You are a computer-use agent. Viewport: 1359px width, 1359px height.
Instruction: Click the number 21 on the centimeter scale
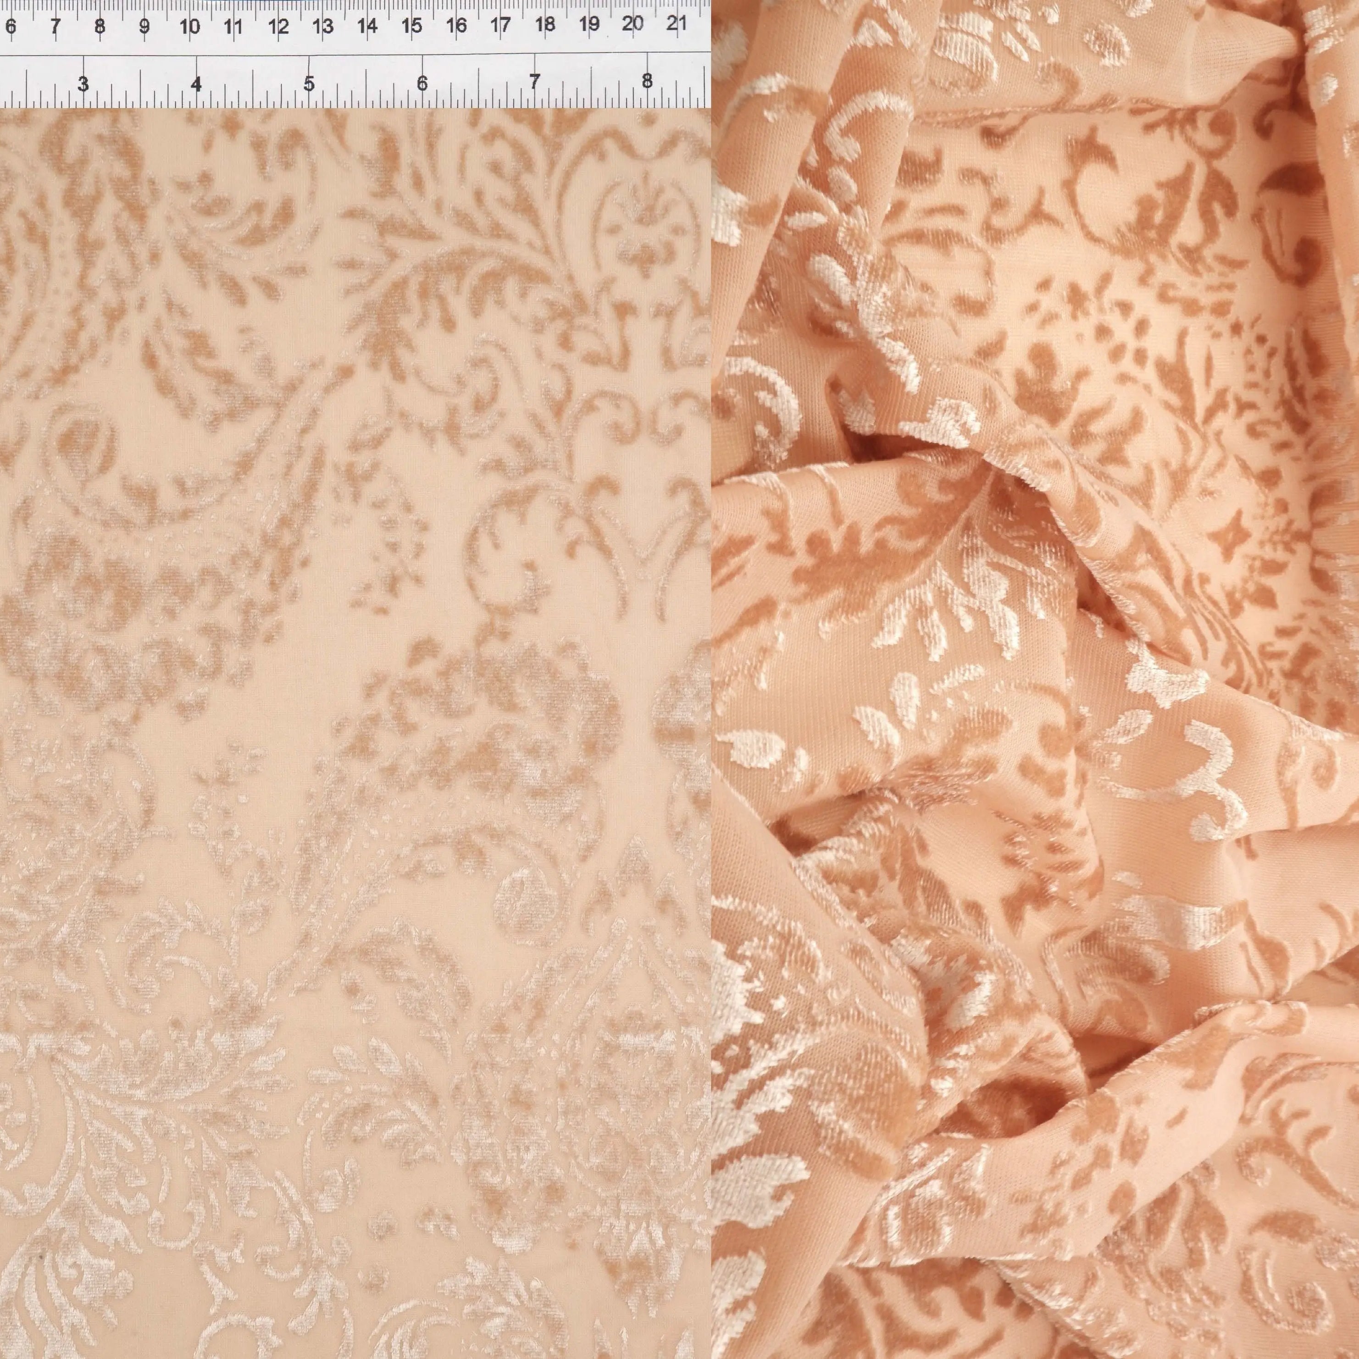677,23
